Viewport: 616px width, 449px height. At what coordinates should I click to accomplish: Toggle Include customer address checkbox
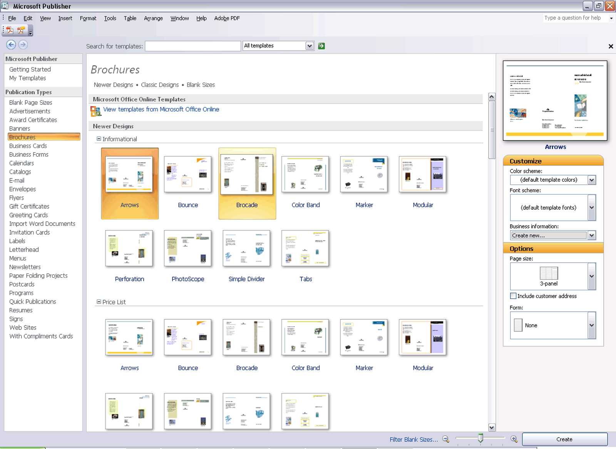[x=513, y=296]
